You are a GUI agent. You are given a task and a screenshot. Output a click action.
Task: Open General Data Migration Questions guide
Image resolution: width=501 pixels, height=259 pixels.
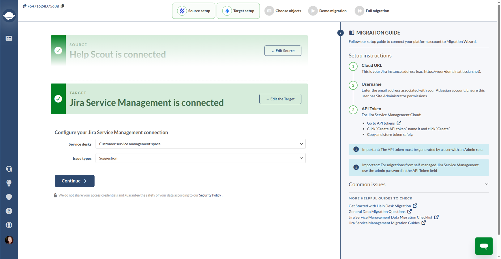click(x=377, y=212)
